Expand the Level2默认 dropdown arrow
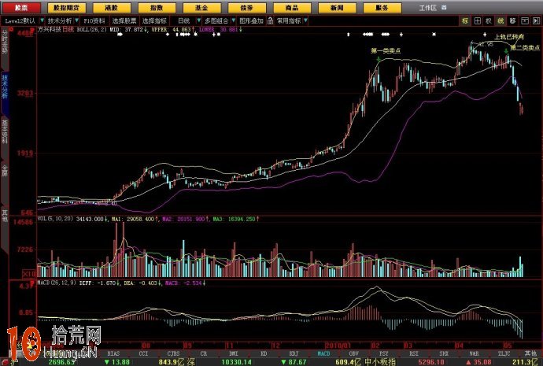 click(x=42, y=20)
